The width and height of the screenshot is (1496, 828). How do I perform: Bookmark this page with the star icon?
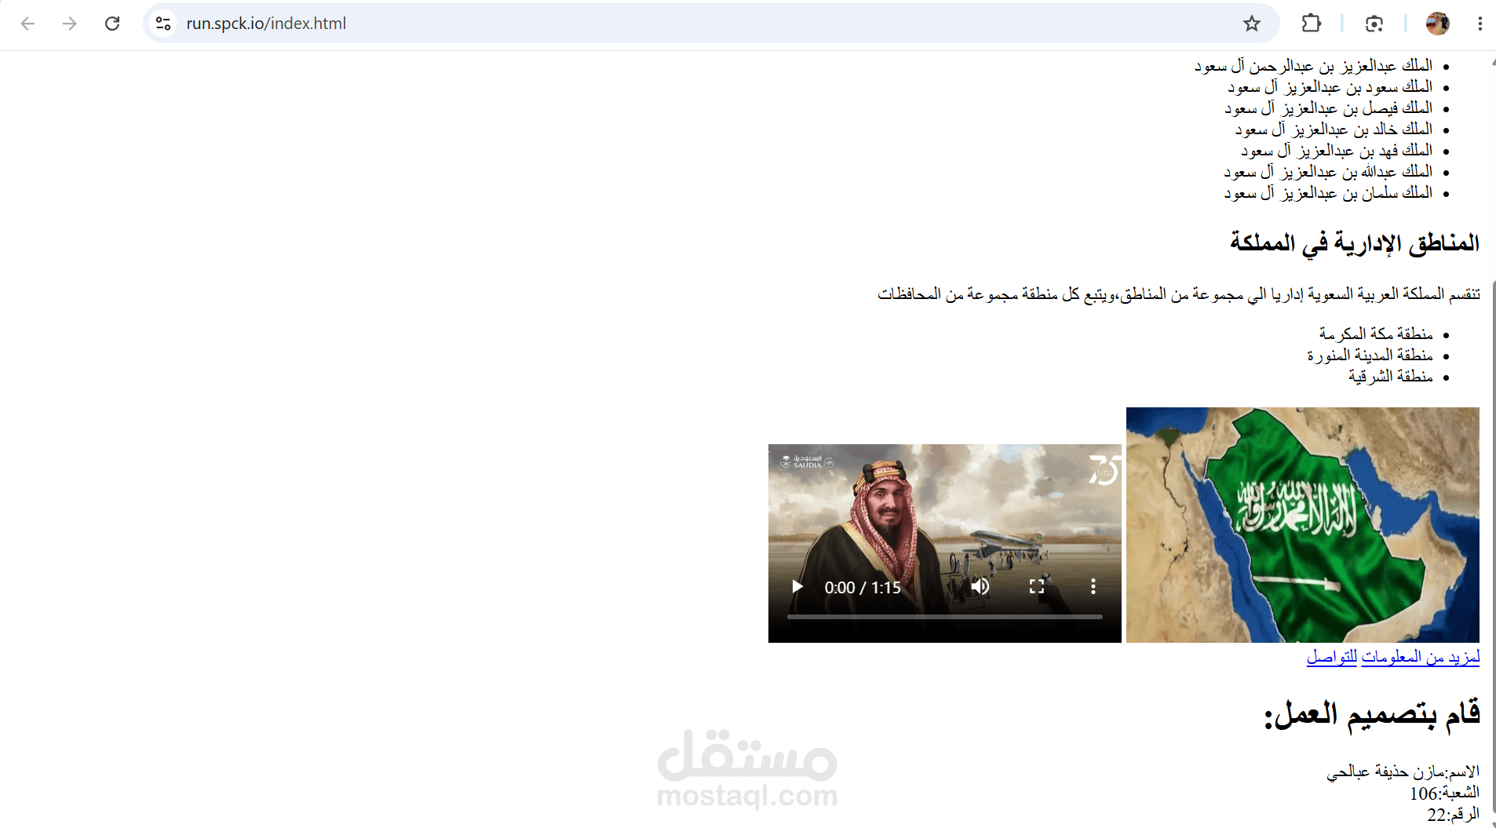coord(1252,24)
